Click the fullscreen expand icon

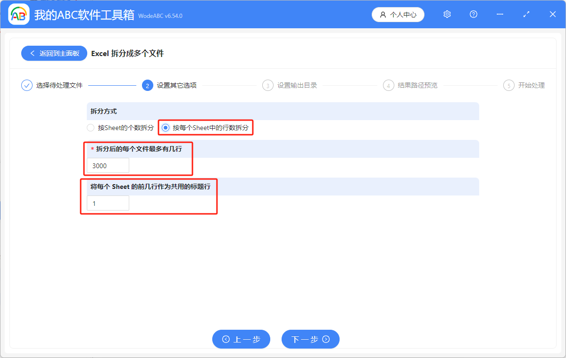[526, 14]
